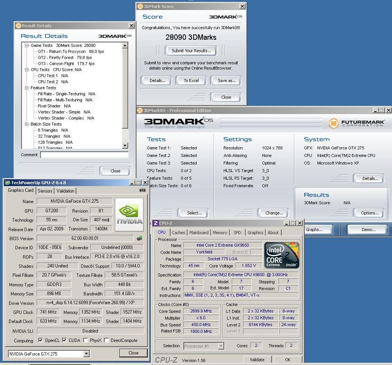Viewport: 392px width, 365px height.
Task: Click Submit Your Results button
Action: 191,51
